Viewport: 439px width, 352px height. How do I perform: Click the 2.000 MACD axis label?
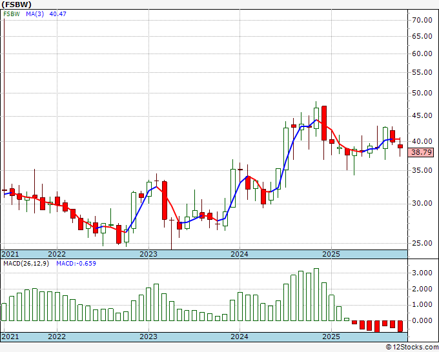click(422, 289)
